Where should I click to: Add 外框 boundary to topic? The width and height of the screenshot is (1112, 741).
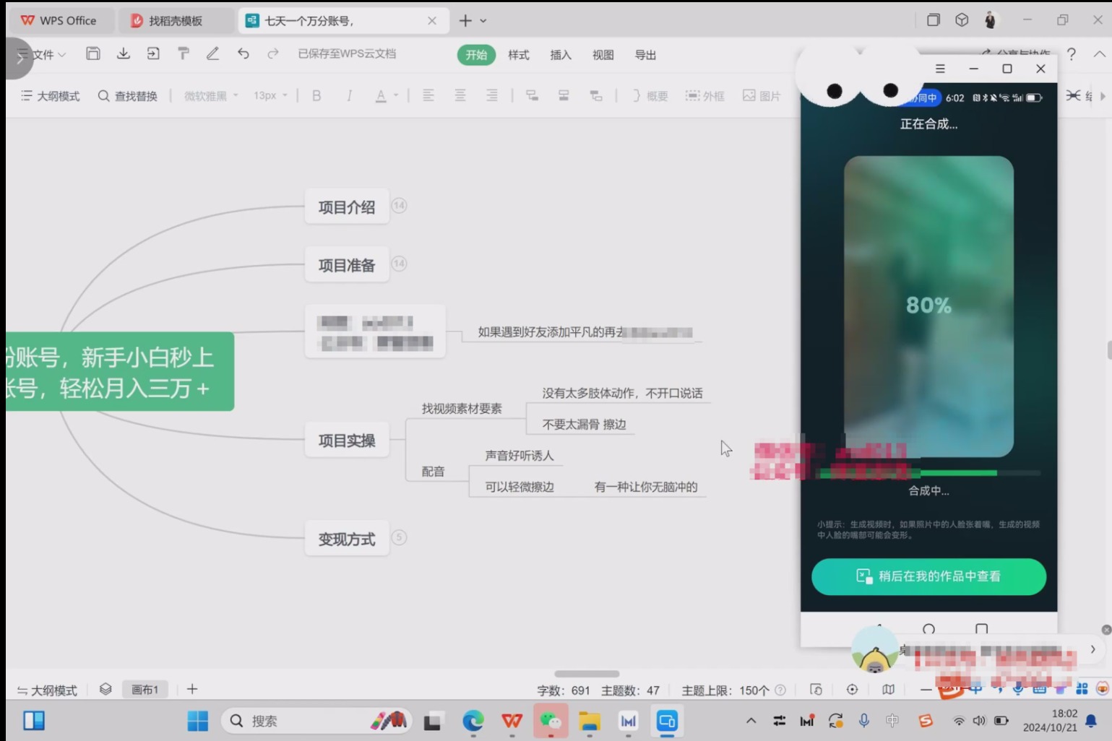pos(705,95)
